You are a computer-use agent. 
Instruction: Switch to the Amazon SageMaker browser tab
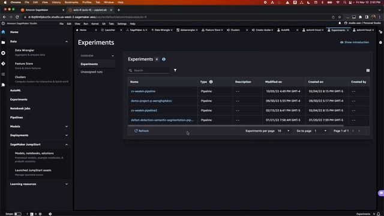click(37, 10)
